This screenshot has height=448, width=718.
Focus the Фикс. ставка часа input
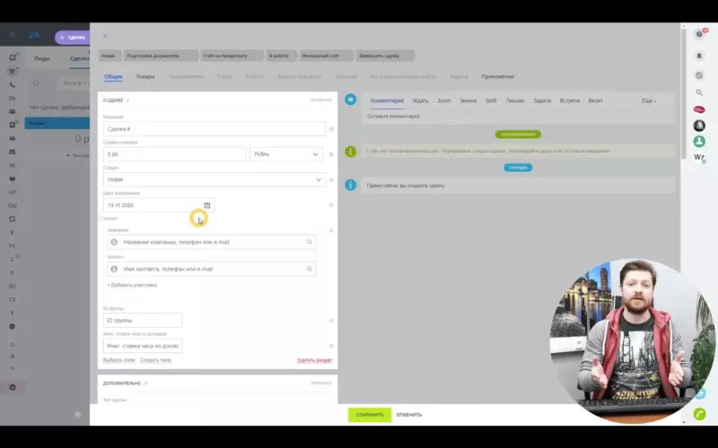point(143,346)
